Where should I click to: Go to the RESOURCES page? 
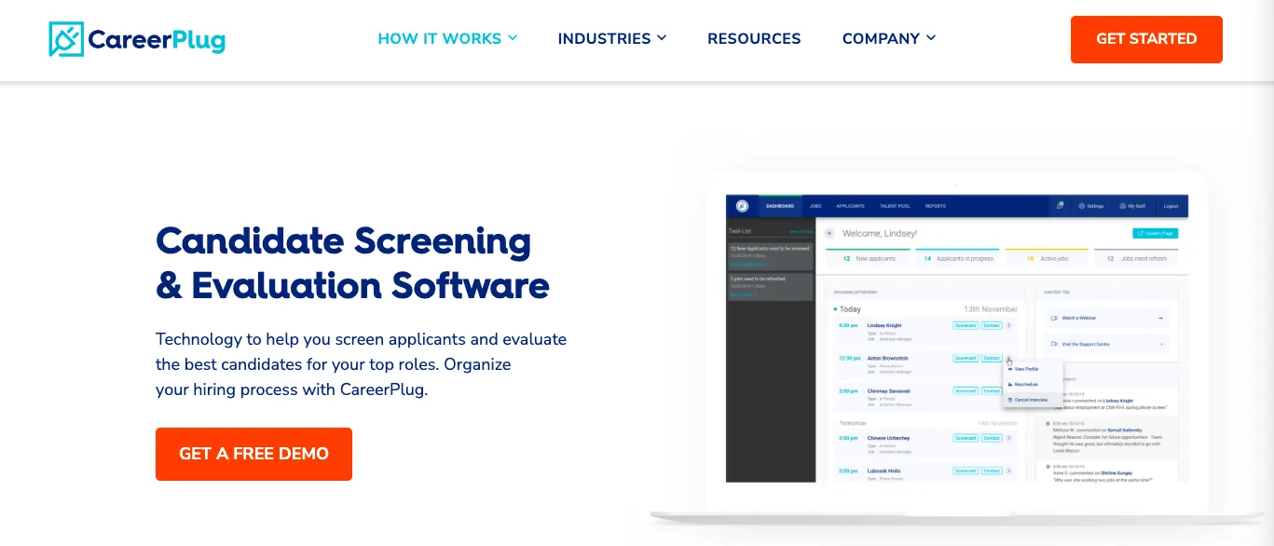tap(754, 39)
